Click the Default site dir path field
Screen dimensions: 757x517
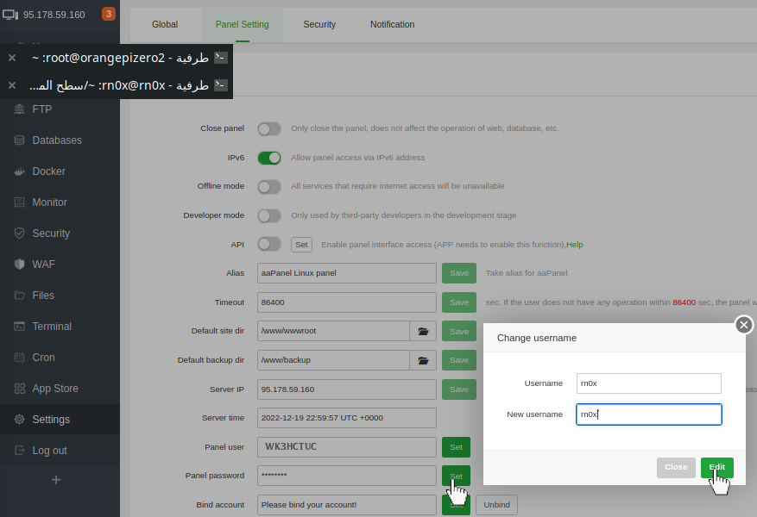[x=333, y=331]
